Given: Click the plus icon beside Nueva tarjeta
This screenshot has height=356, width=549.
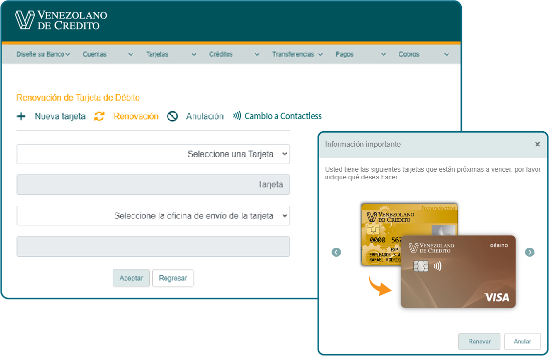Looking at the screenshot, I should [x=21, y=116].
